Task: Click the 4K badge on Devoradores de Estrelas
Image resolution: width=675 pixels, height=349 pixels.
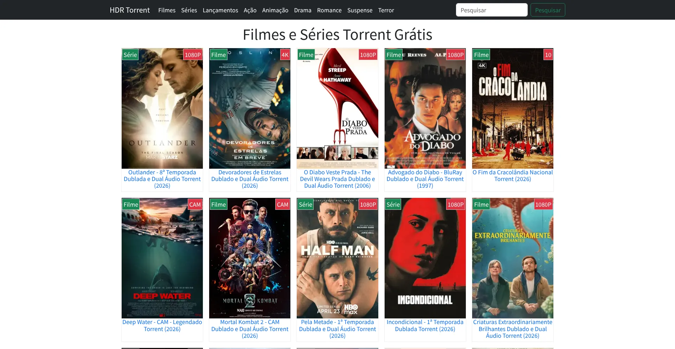Action: (x=285, y=55)
